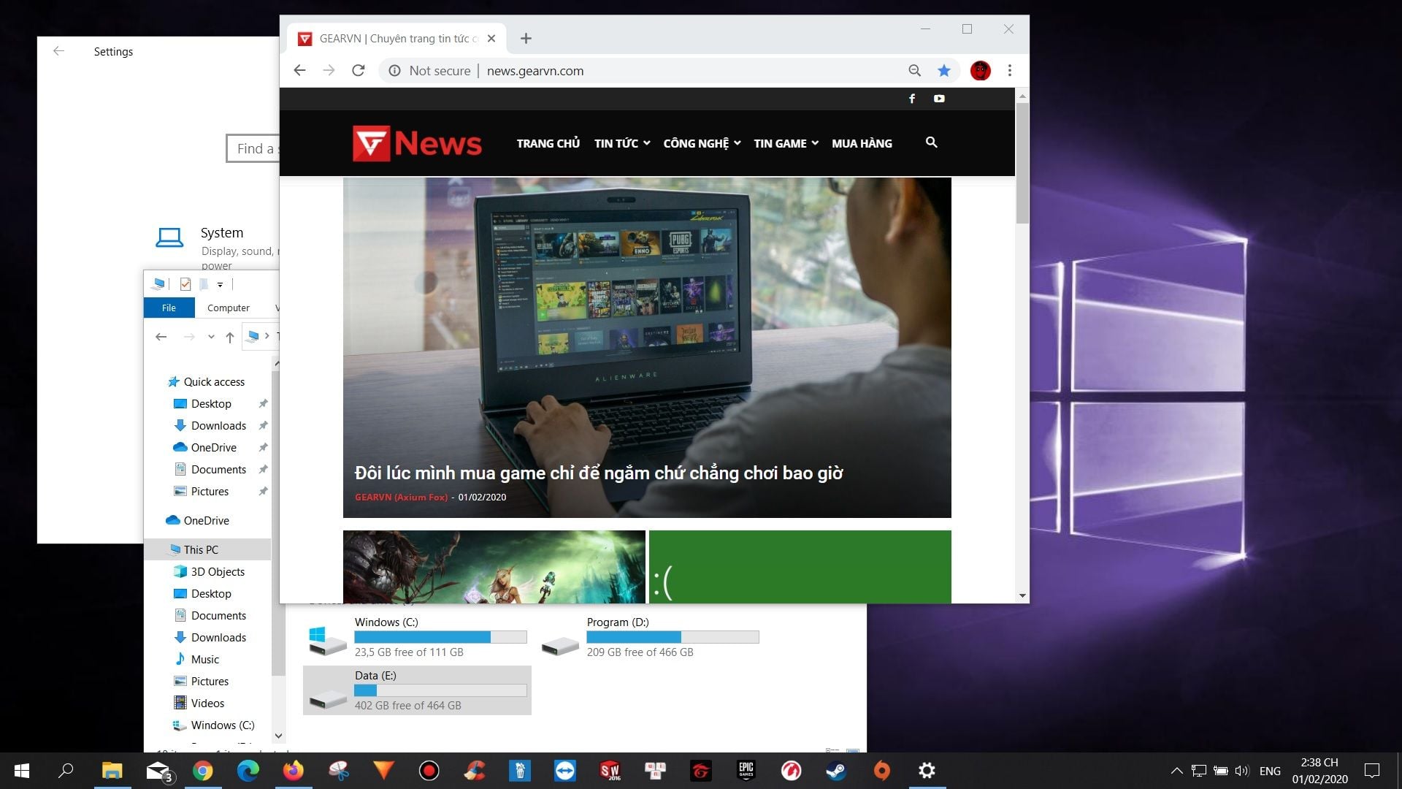This screenshot has width=1402, height=789.
Task: Open the Customize Quick Access Toolbar dropdown
Action: 221,284
